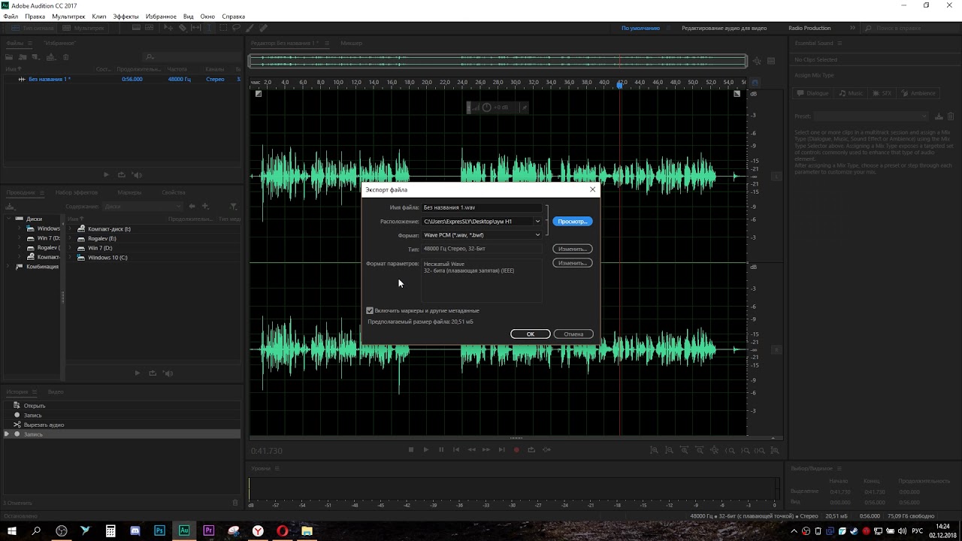Select the Lasso Selection tool
The image size is (962, 541).
pos(236,28)
